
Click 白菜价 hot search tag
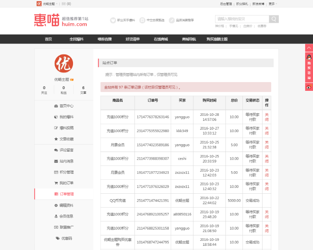[x=248, y=26]
